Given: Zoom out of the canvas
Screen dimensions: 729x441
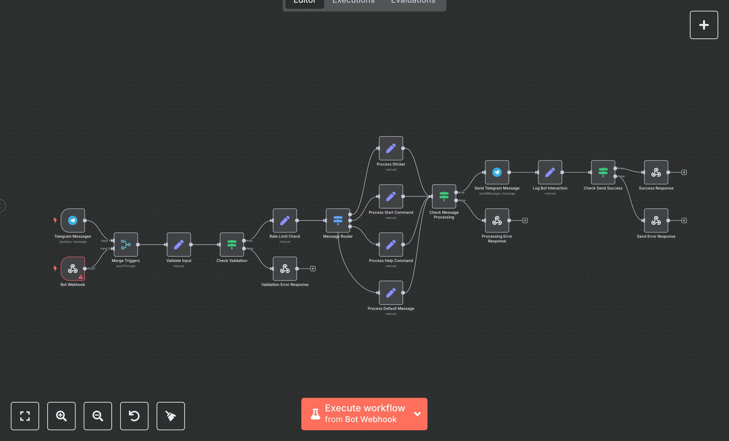Looking at the screenshot, I should (x=98, y=416).
